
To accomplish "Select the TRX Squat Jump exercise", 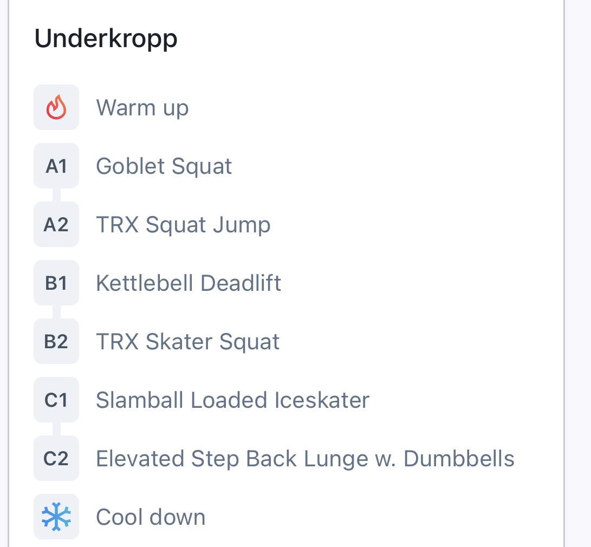I will coord(183,224).
